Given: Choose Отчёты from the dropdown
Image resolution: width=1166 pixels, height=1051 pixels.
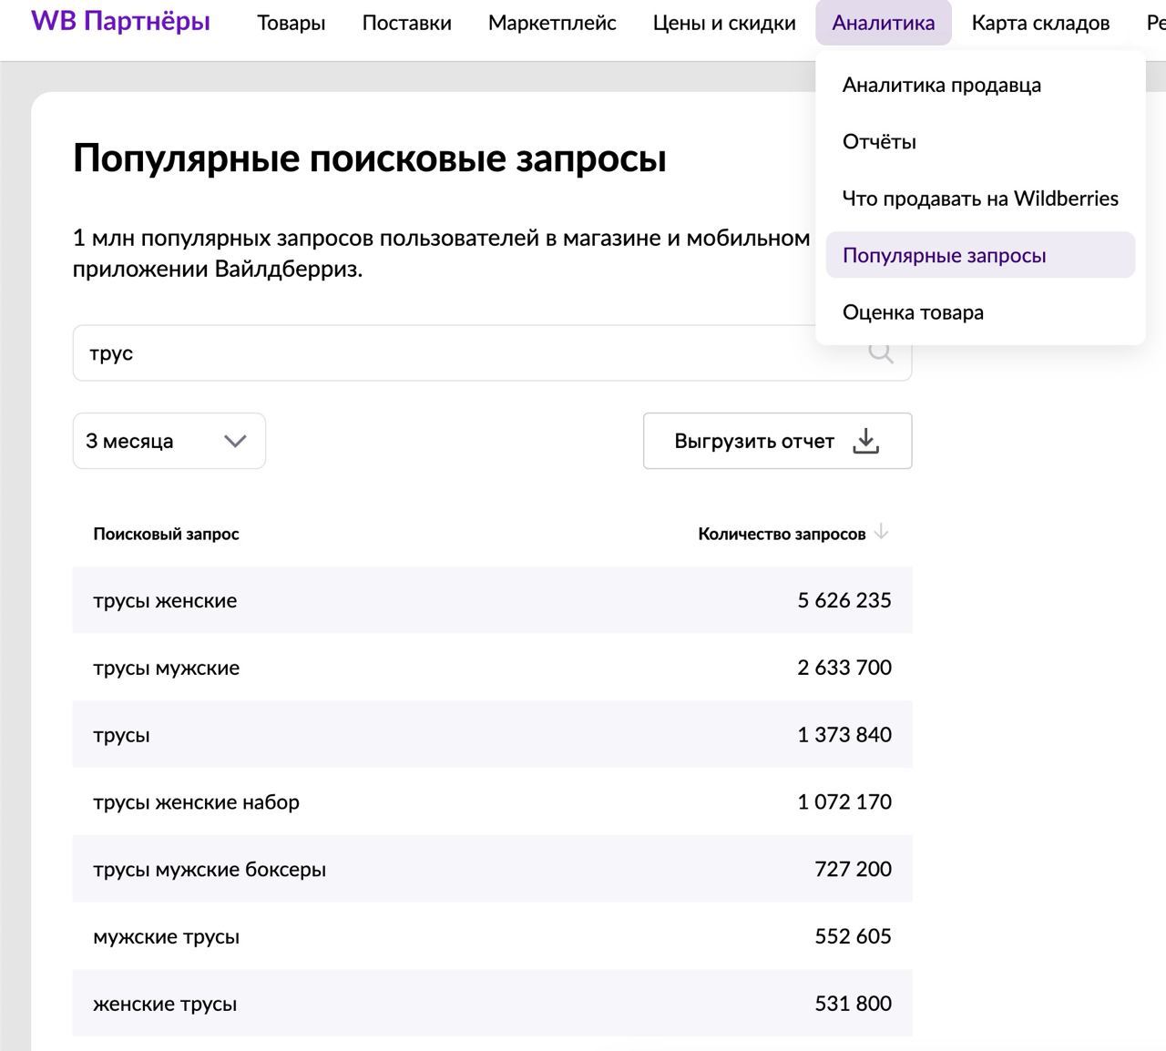Looking at the screenshot, I should pyautogui.click(x=879, y=142).
